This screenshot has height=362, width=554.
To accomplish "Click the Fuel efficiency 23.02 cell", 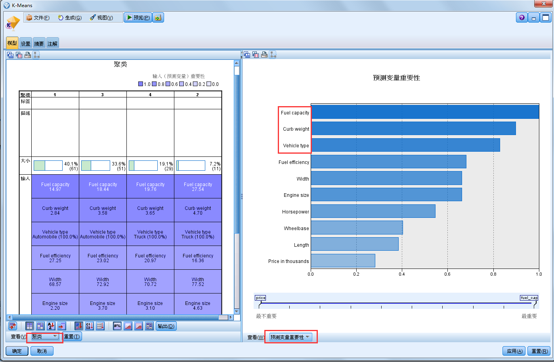I will tap(103, 258).
